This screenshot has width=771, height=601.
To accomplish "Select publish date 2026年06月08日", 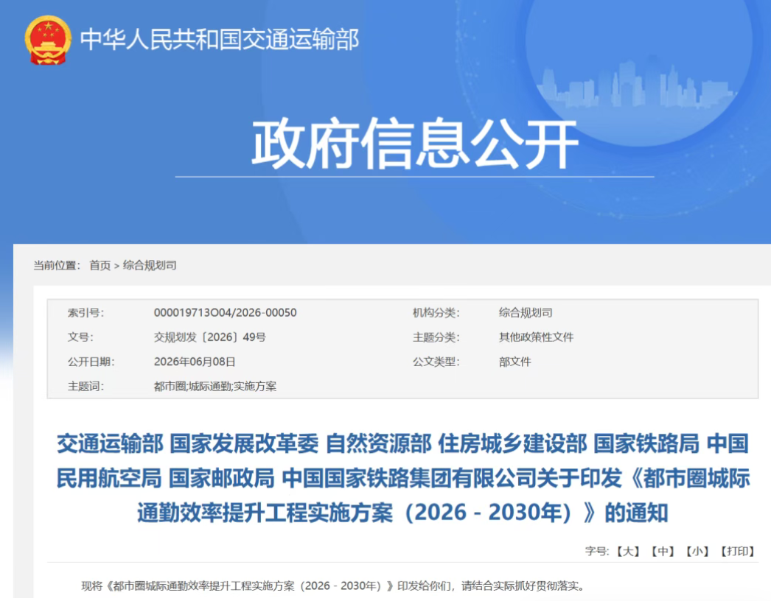I will pyautogui.click(x=195, y=362).
